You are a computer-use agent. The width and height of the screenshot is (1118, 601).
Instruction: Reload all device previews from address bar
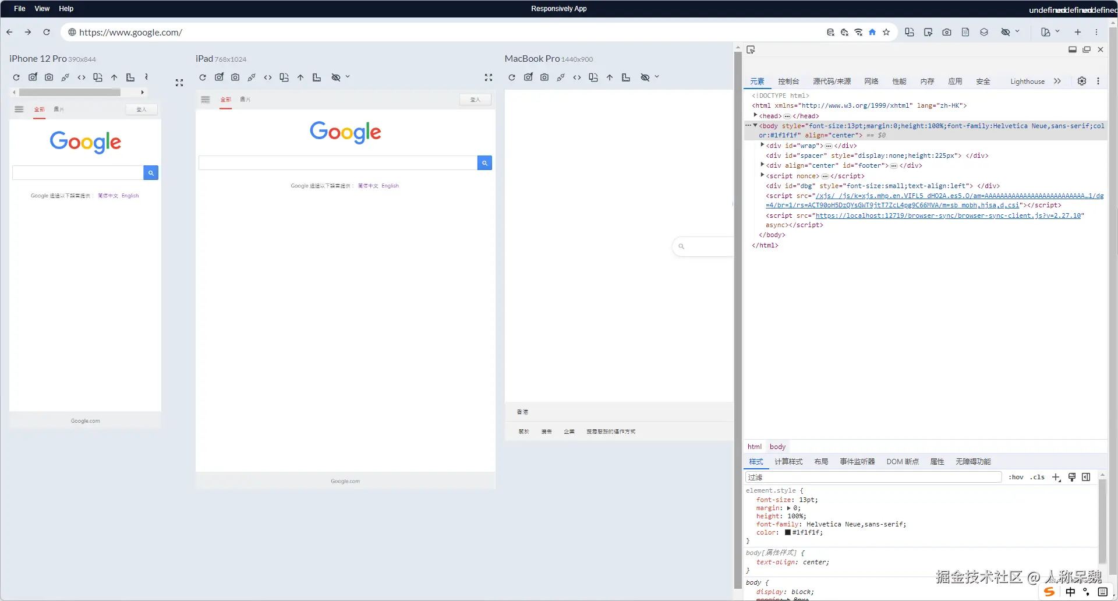pos(47,32)
